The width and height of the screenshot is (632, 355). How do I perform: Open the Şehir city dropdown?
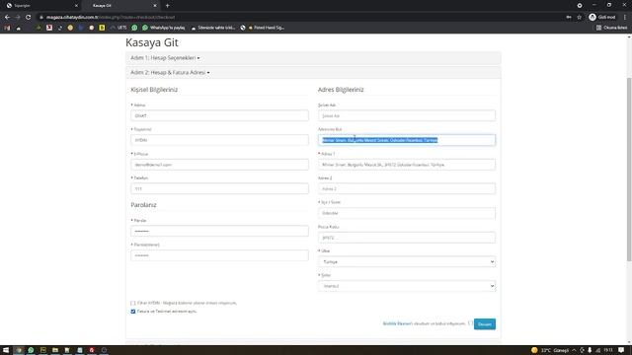click(407, 286)
